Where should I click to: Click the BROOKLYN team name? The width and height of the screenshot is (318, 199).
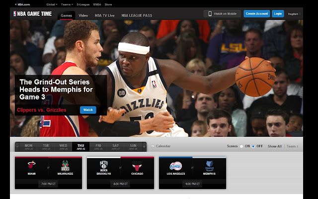click(x=104, y=174)
